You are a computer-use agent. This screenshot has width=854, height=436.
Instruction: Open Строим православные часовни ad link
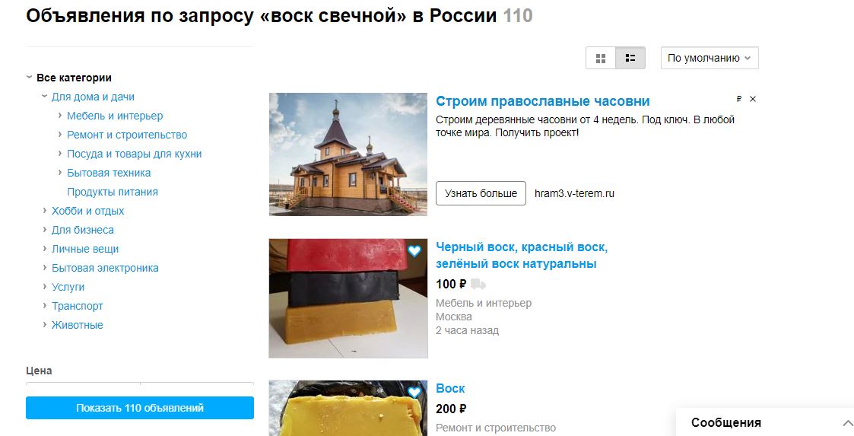(x=542, y=101)
